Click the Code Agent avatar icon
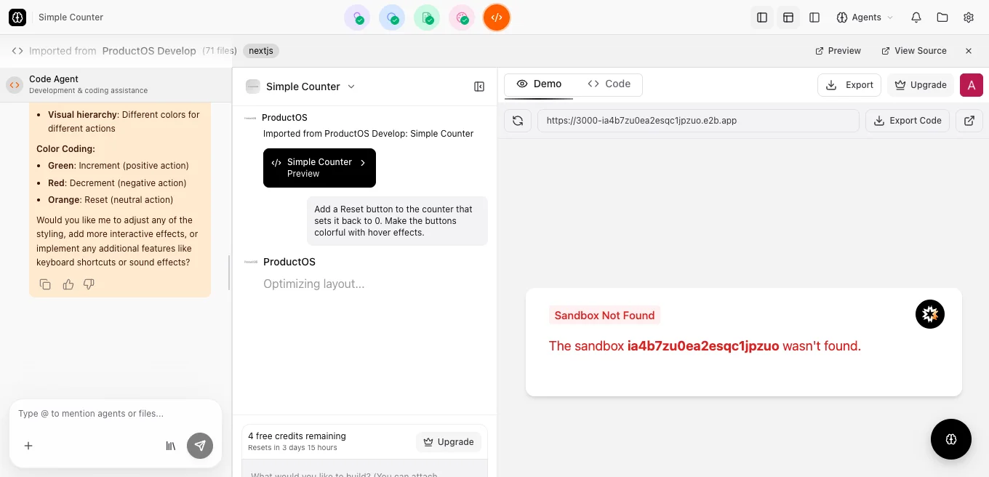This screenshot has width=989, height=477. [x=15, y=84]
